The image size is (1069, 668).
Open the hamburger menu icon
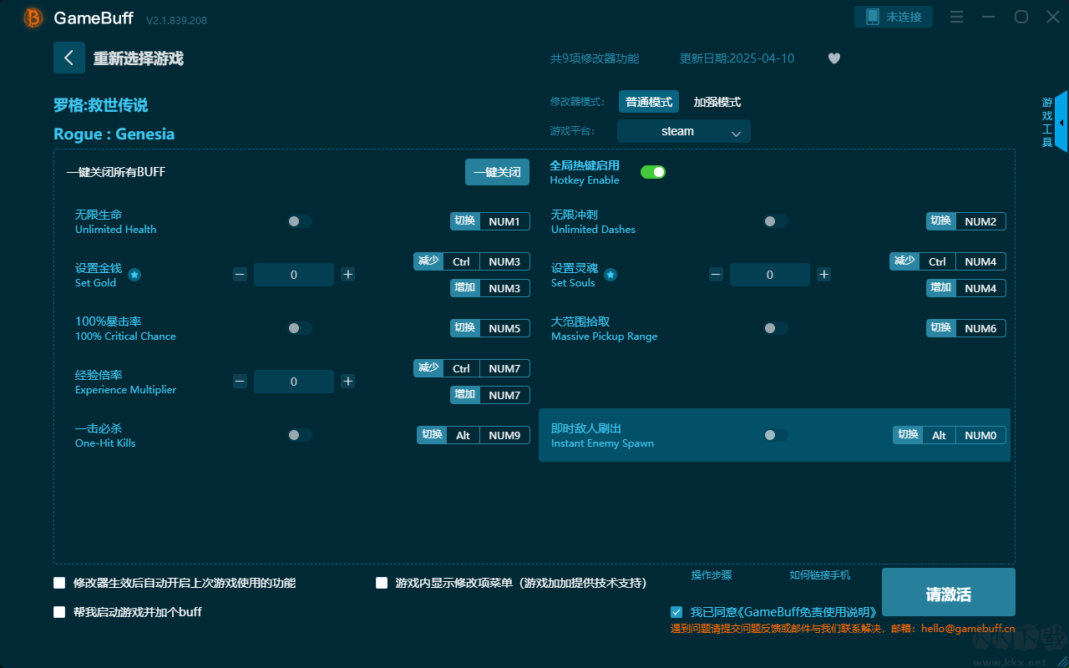click(x=957, y=18)
